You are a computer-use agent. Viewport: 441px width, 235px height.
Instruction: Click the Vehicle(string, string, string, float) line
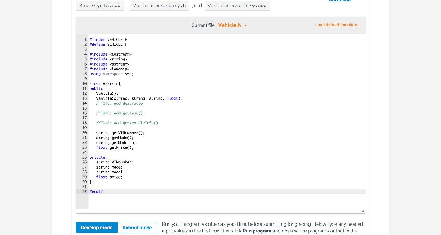pos(139,98)
